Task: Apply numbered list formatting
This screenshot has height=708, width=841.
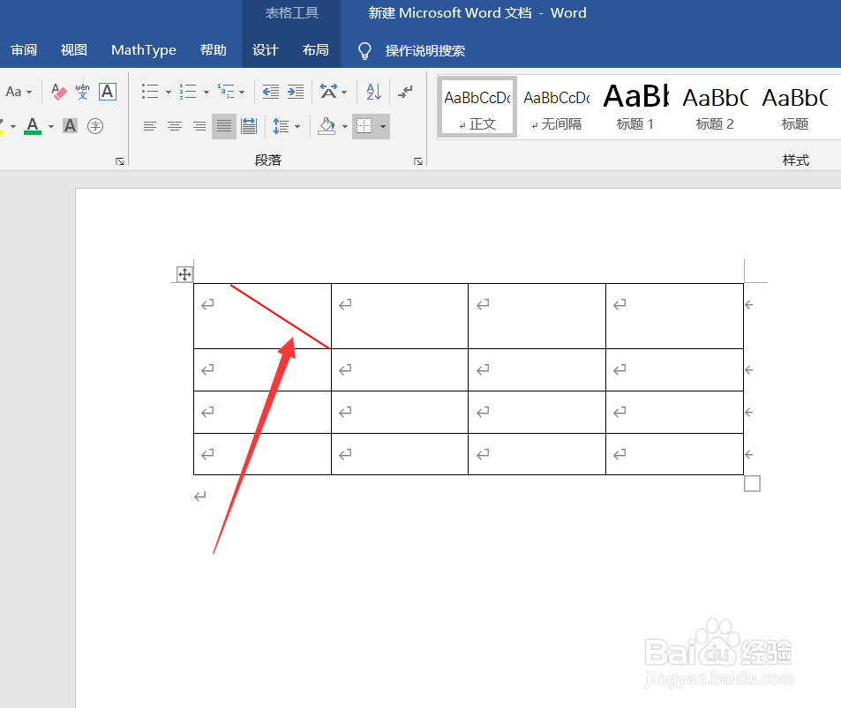Action: (188, 92)
